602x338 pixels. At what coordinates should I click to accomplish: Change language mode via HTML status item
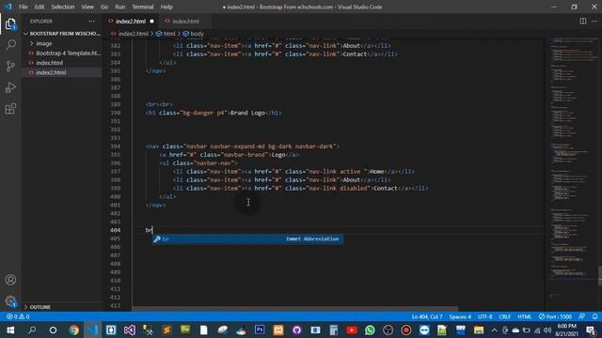pyautogui.click(x=525, y=316)
